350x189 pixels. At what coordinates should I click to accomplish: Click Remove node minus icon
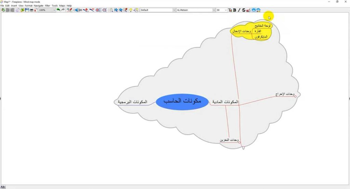(92, 10)
